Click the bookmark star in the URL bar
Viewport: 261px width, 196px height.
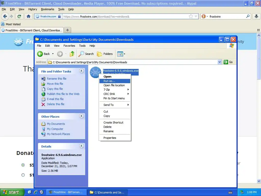(x=191, y=16)
